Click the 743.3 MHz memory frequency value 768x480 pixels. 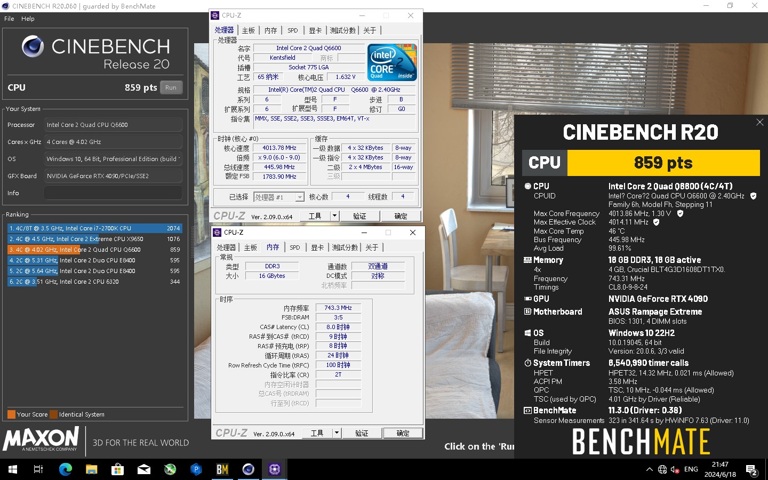[338, 308]
